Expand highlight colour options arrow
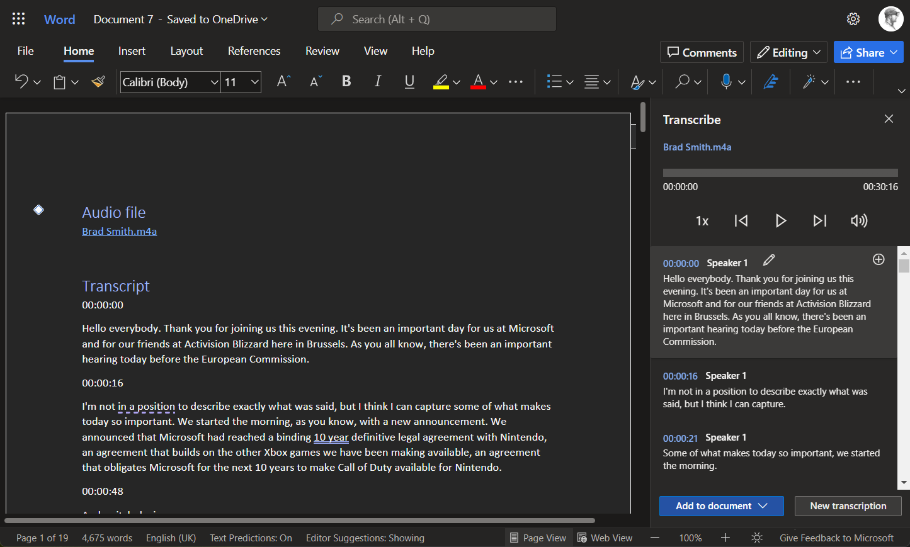The image size is (910, 547). click(x=457, y=82)
